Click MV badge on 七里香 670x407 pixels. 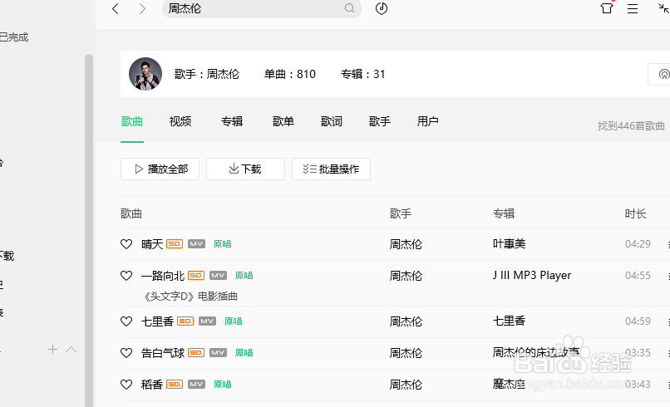(x=208, y=321)
